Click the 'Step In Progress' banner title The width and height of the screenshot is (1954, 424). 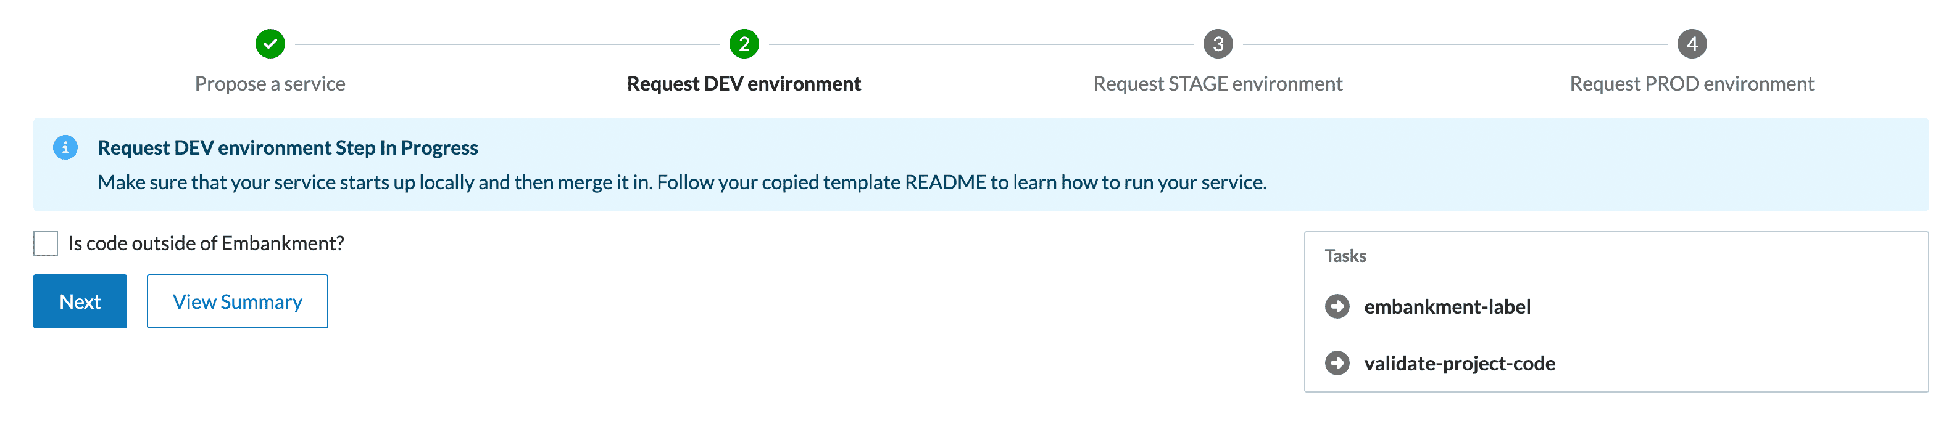[x=288, y=148]
